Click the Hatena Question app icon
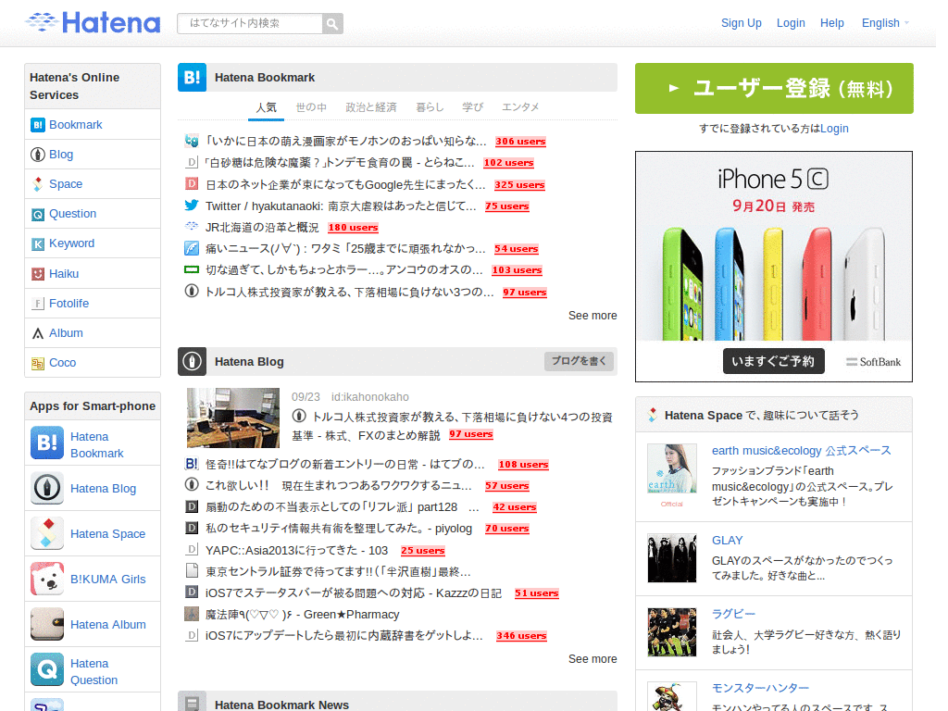 [x=47, y=669]
